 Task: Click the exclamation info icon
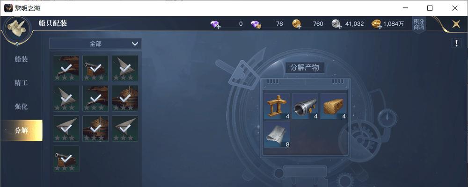(x=456, y=43)
